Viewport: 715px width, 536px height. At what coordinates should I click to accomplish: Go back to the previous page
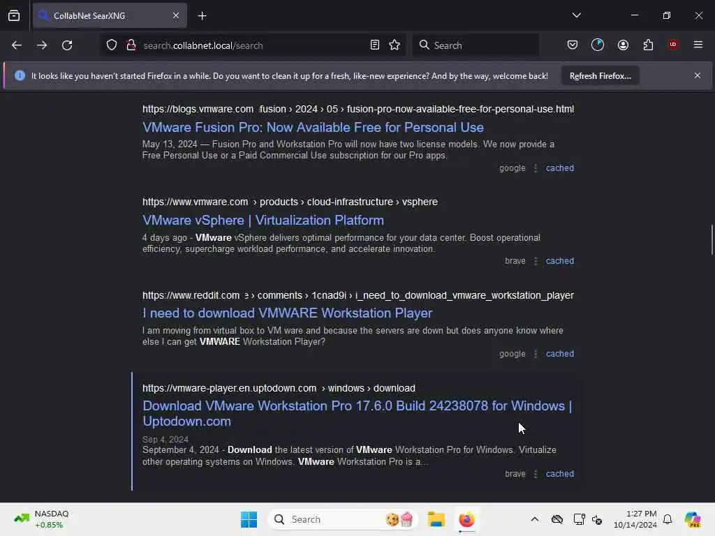(17, 45)
